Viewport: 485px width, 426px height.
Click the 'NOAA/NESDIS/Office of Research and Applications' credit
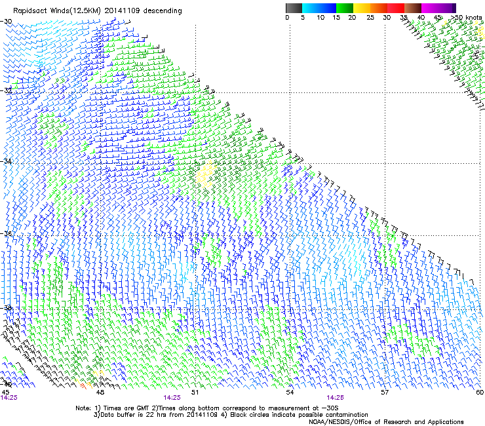(386, 422)
